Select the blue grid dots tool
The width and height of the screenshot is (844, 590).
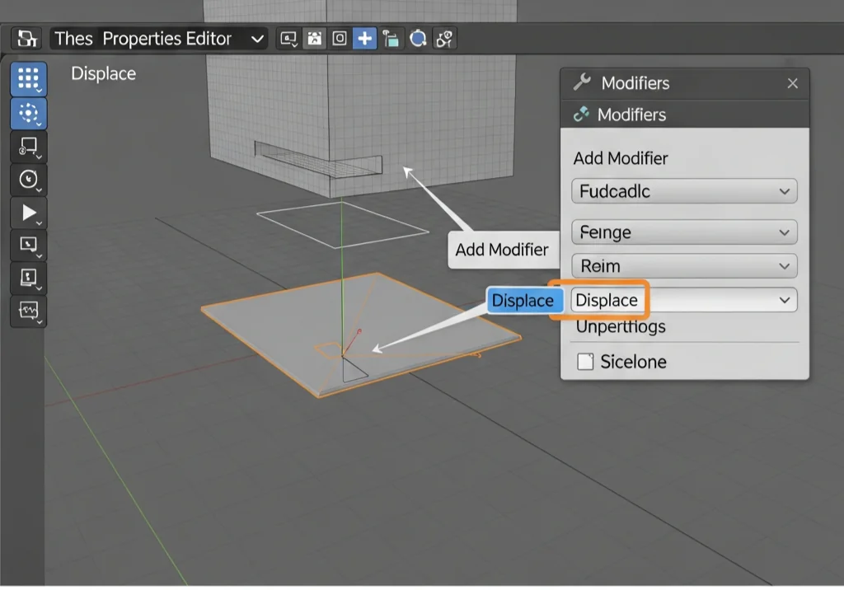click(x=29, y=79)
